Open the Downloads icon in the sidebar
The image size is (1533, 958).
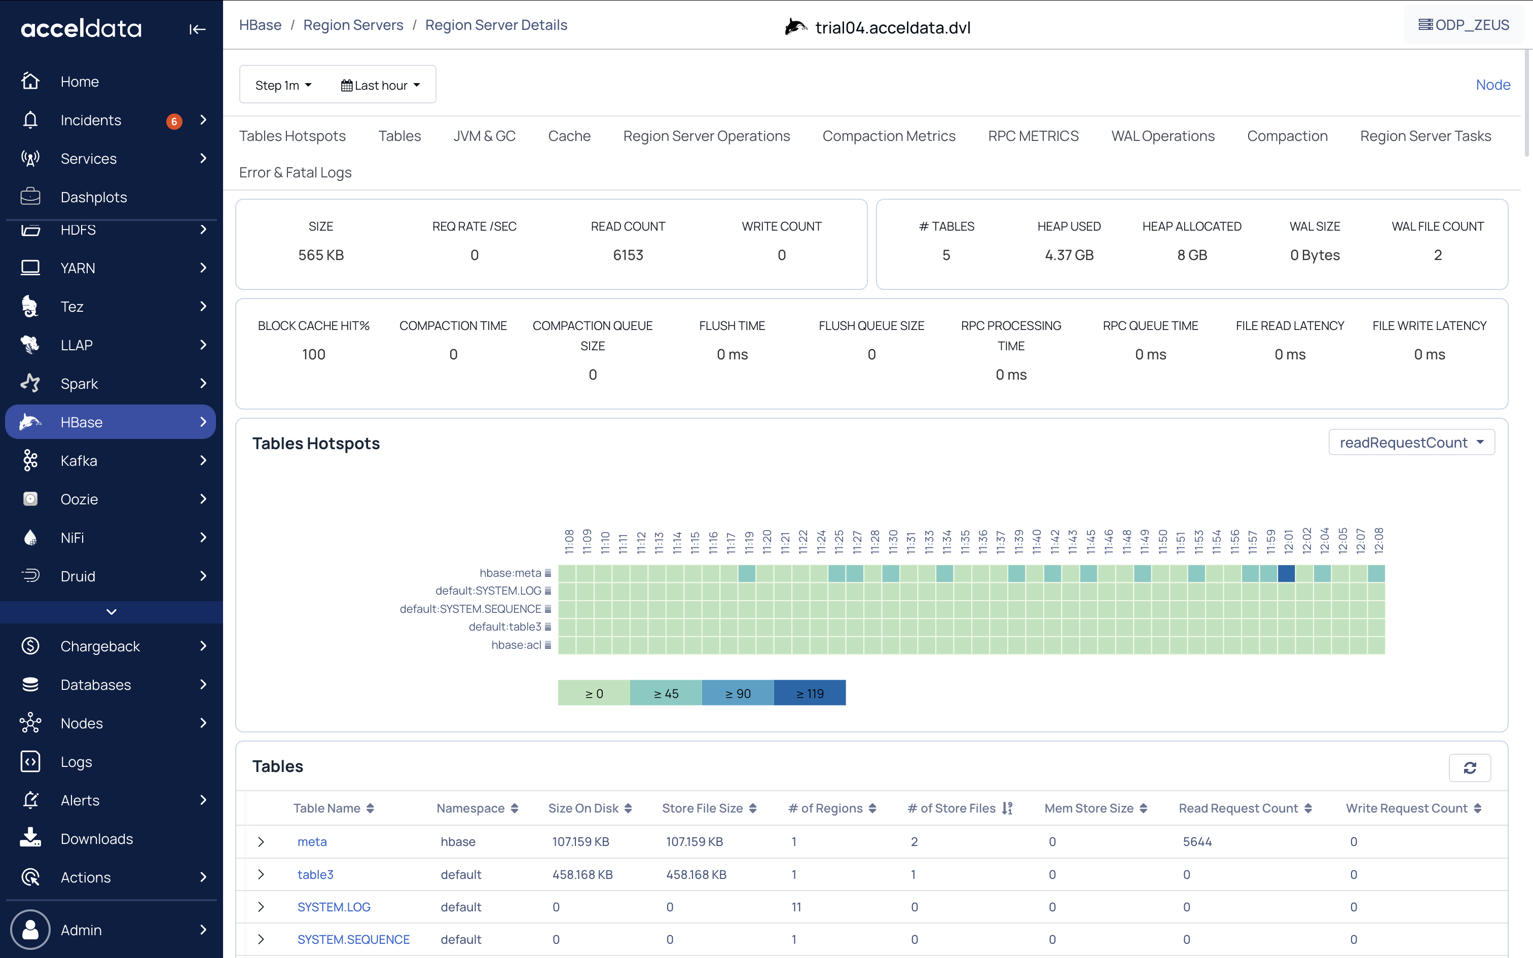tap(30, 838)
